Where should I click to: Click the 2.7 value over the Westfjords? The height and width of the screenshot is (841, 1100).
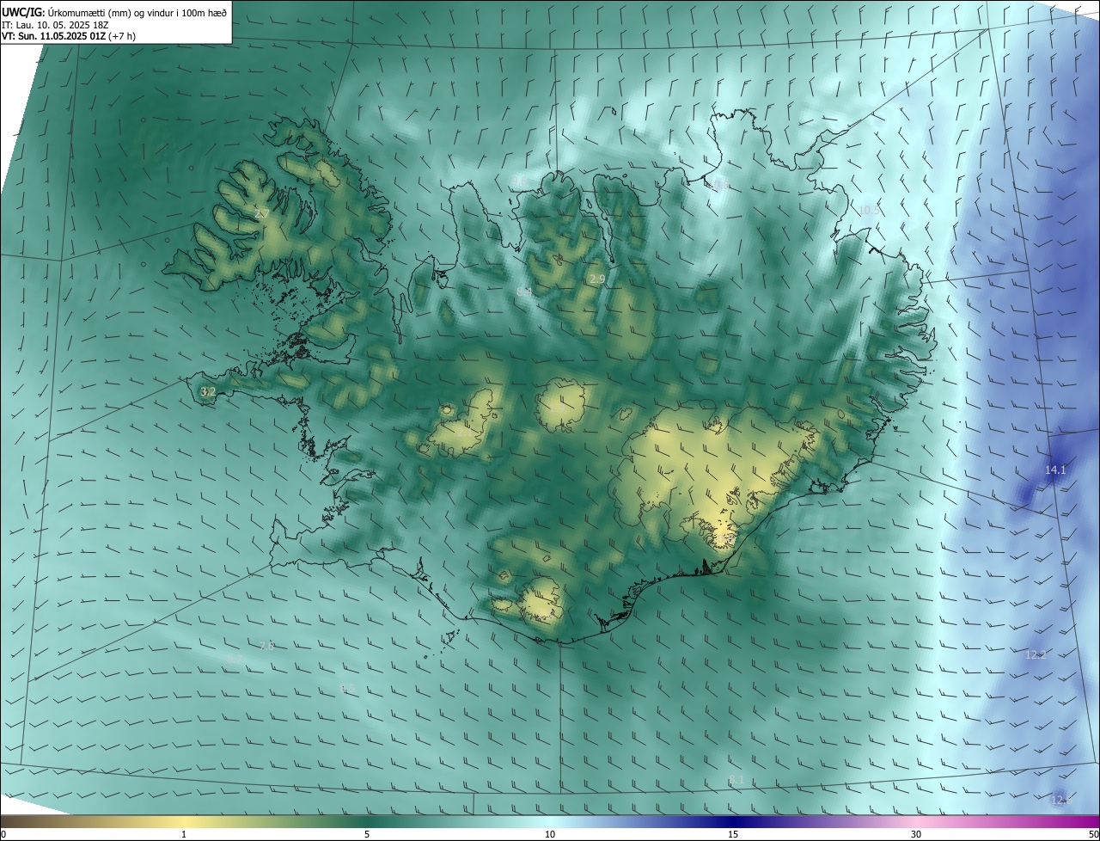[x=263, y=213]
